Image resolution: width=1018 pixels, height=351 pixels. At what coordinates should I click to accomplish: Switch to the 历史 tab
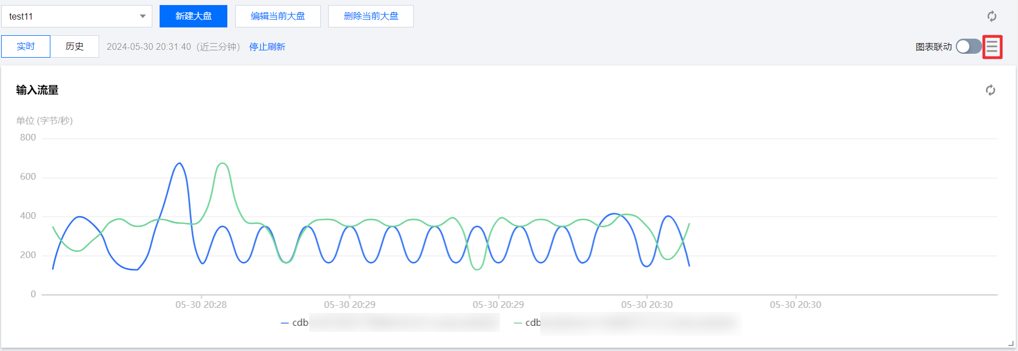click(x=74, y=46)
